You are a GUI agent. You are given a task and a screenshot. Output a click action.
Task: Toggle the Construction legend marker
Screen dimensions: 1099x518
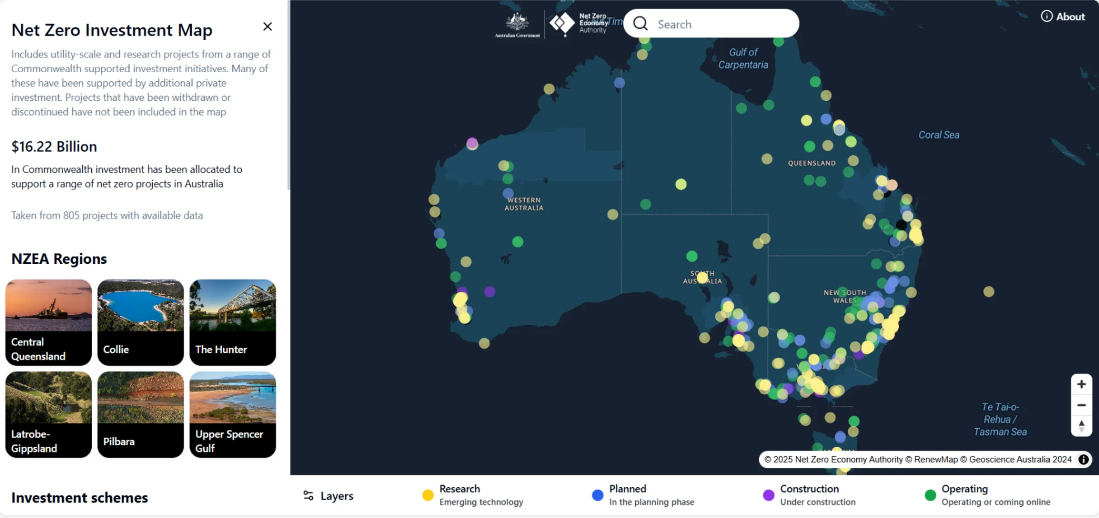tap(769, 495)
